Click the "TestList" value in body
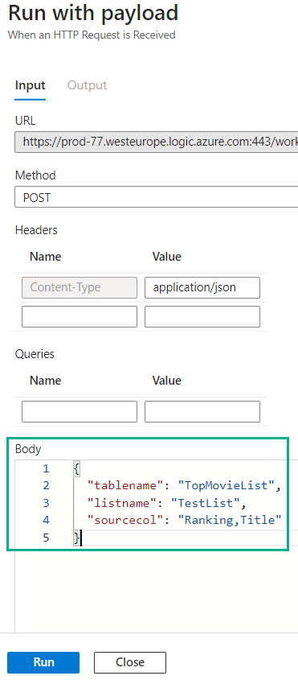 coord(206,503)
